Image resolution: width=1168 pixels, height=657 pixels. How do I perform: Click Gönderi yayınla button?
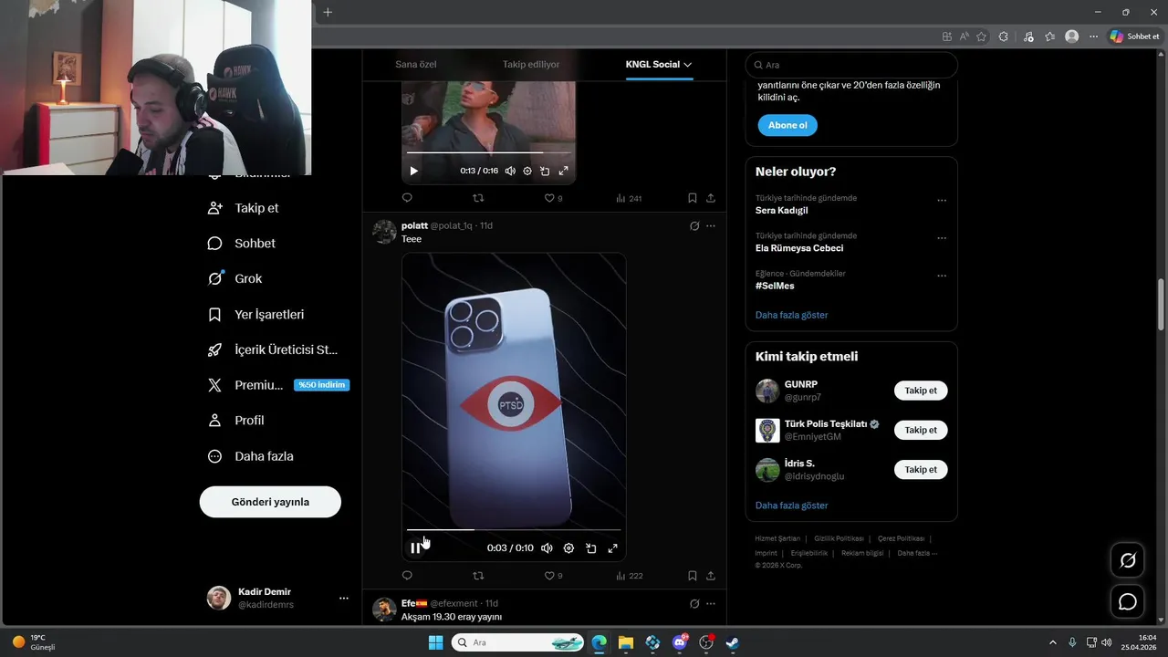click(270, 502)
